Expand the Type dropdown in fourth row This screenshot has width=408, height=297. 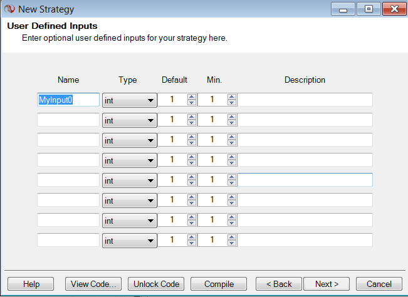(130, 160)
